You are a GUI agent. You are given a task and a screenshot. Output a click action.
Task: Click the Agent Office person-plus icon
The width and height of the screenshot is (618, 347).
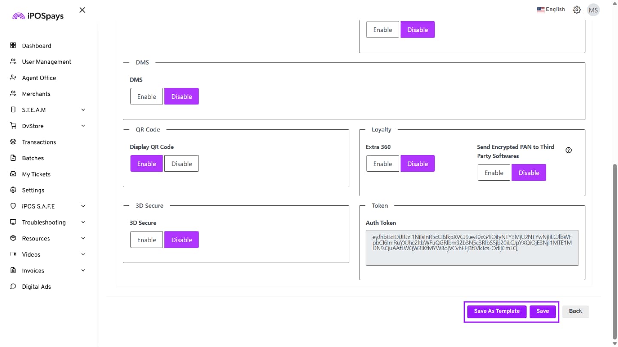13,78
